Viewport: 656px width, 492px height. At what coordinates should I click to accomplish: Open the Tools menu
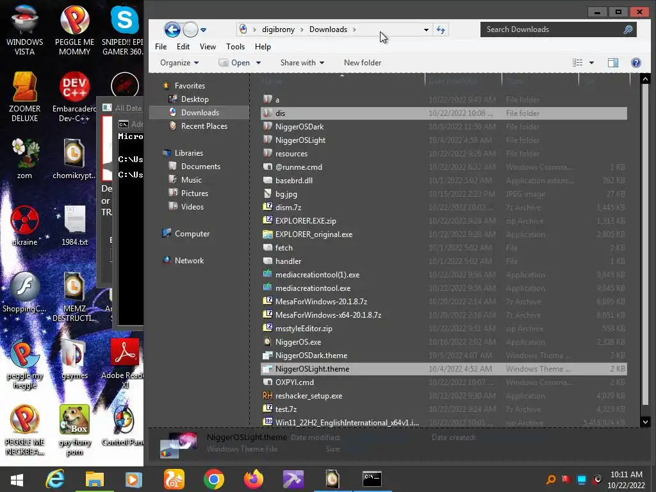coord(235,46)
